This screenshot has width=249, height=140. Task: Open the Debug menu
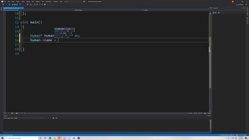pos(28,2)
